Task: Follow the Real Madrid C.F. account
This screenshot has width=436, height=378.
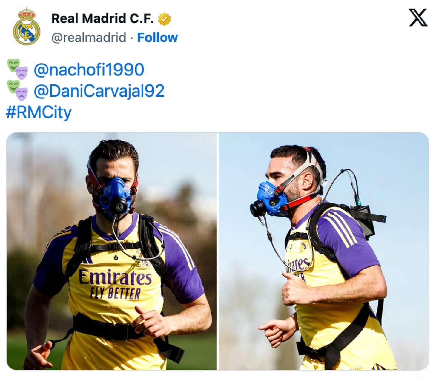Action: point(157,38)
